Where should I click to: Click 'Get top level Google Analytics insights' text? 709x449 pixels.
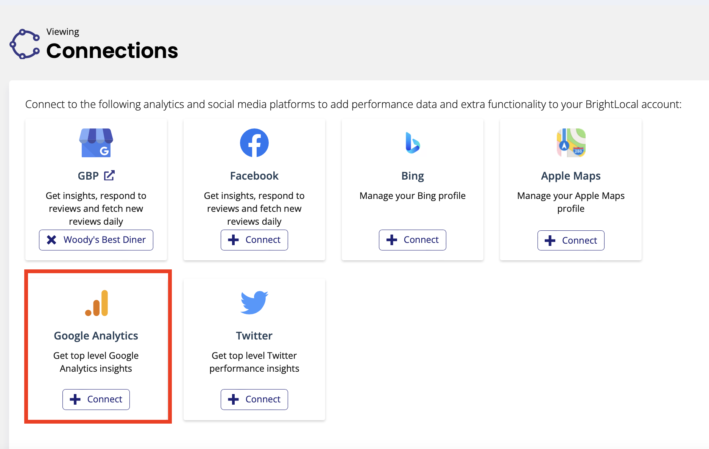coord(96,362)
